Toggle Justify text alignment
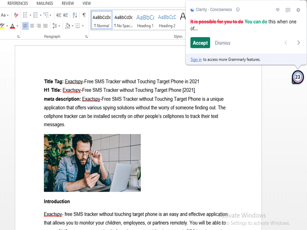This screenshot has height=230, width=307. (x=46, y=26)
